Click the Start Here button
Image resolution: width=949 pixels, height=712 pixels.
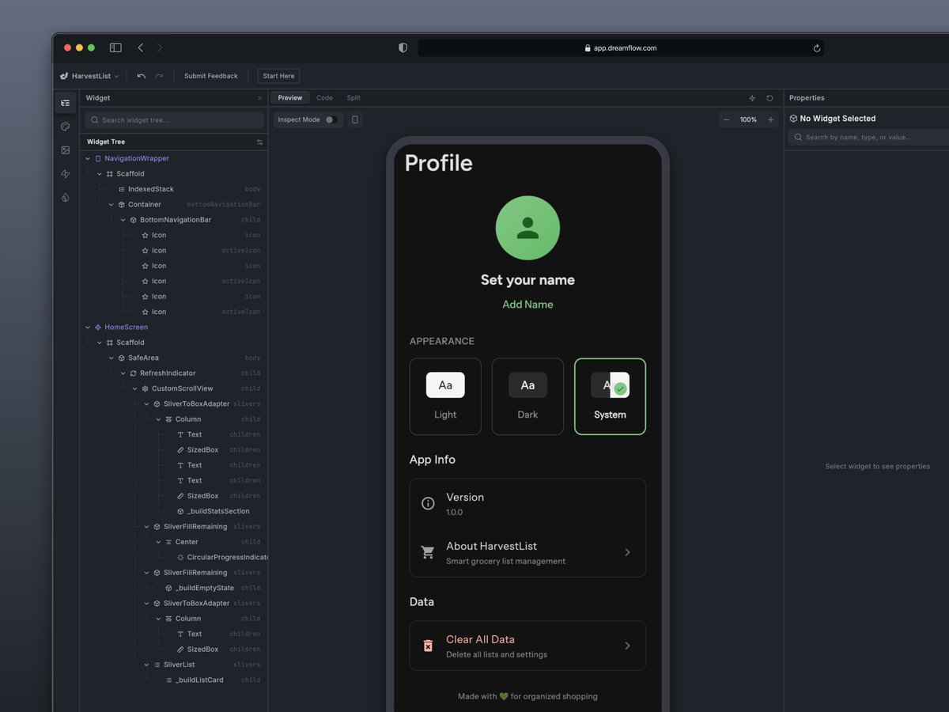[x=278, y=76]
